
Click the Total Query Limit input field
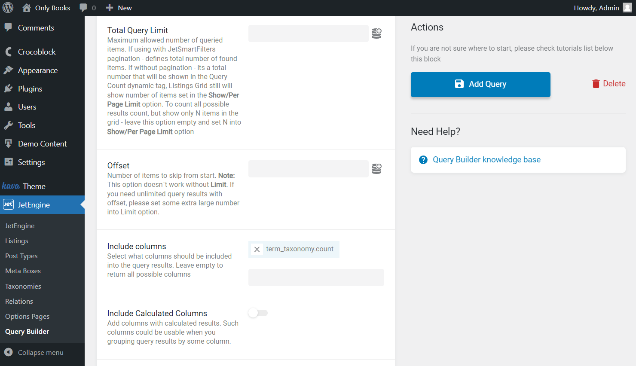pyautogui.click(x=309, y=34)
